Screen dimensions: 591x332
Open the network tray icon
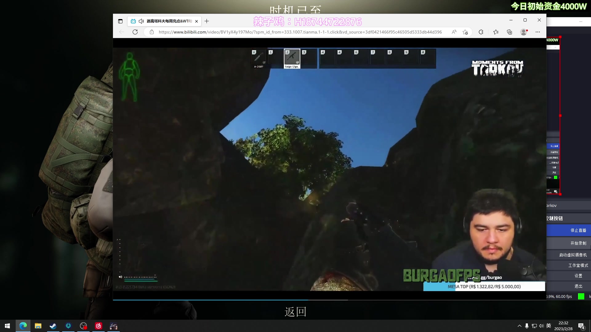534,326
